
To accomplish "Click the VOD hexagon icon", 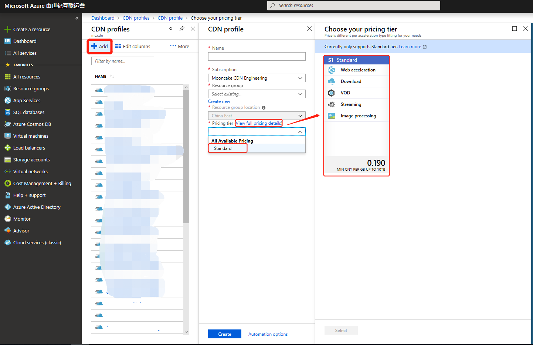I will pos(332,93).
